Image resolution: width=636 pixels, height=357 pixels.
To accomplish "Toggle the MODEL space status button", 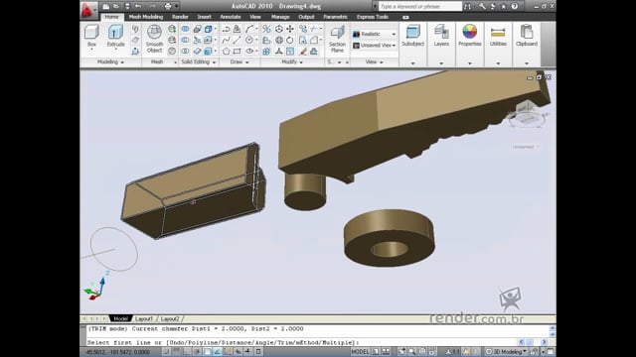I will [360, 352].
